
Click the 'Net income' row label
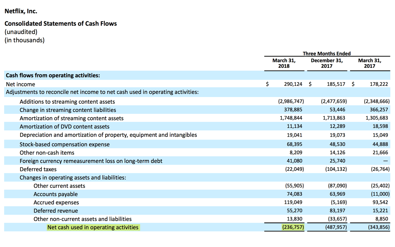20,84
